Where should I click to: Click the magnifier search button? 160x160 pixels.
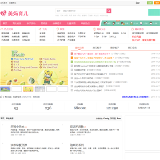pos(109,11)
